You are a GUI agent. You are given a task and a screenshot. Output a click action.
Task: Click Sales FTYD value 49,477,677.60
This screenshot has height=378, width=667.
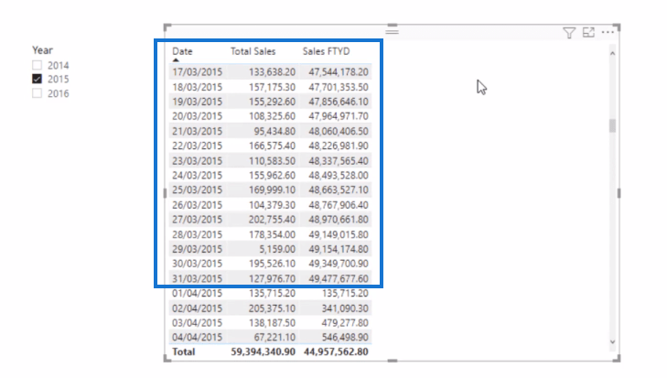click(x=339, y=278)
